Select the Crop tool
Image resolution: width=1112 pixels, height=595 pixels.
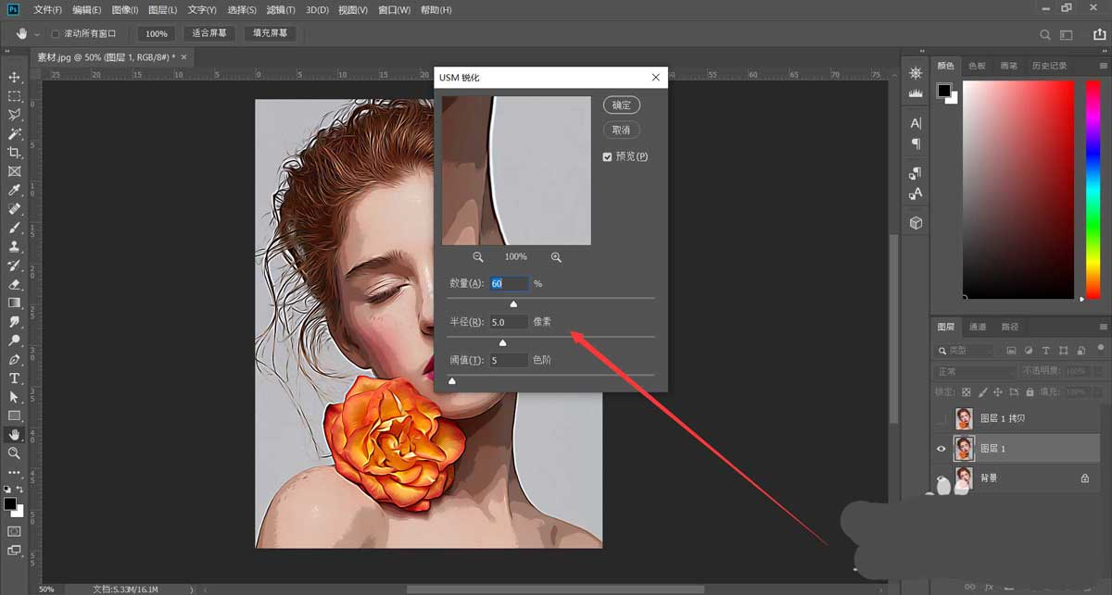point(14,153)
